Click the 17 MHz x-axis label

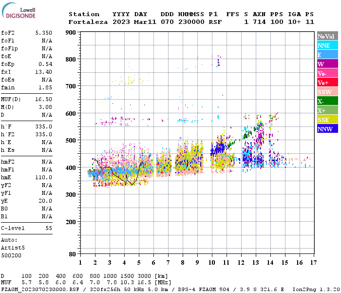pyautogui.click(x=313, y=263)
